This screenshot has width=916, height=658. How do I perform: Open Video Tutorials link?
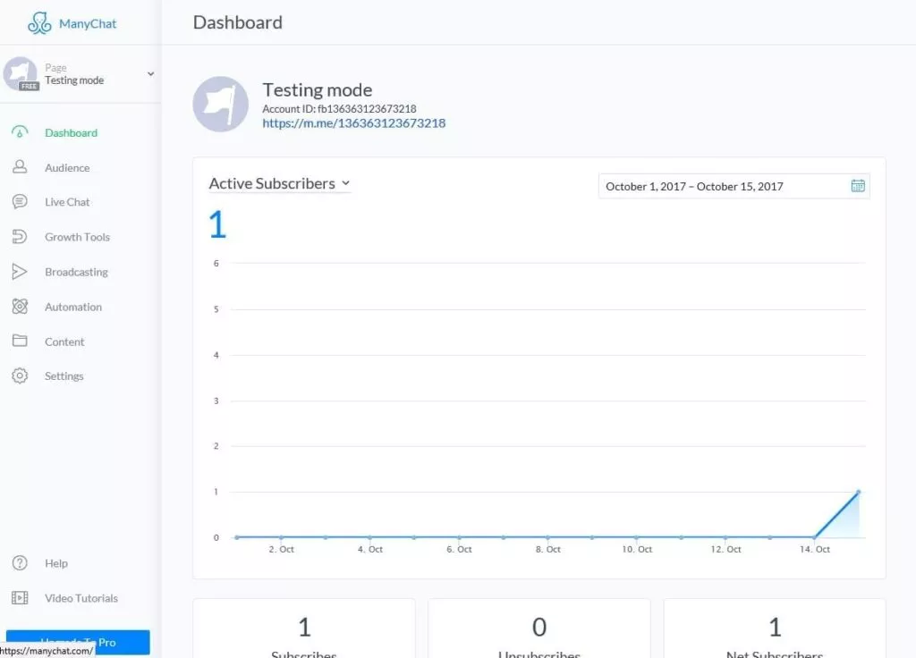point(81,598)
